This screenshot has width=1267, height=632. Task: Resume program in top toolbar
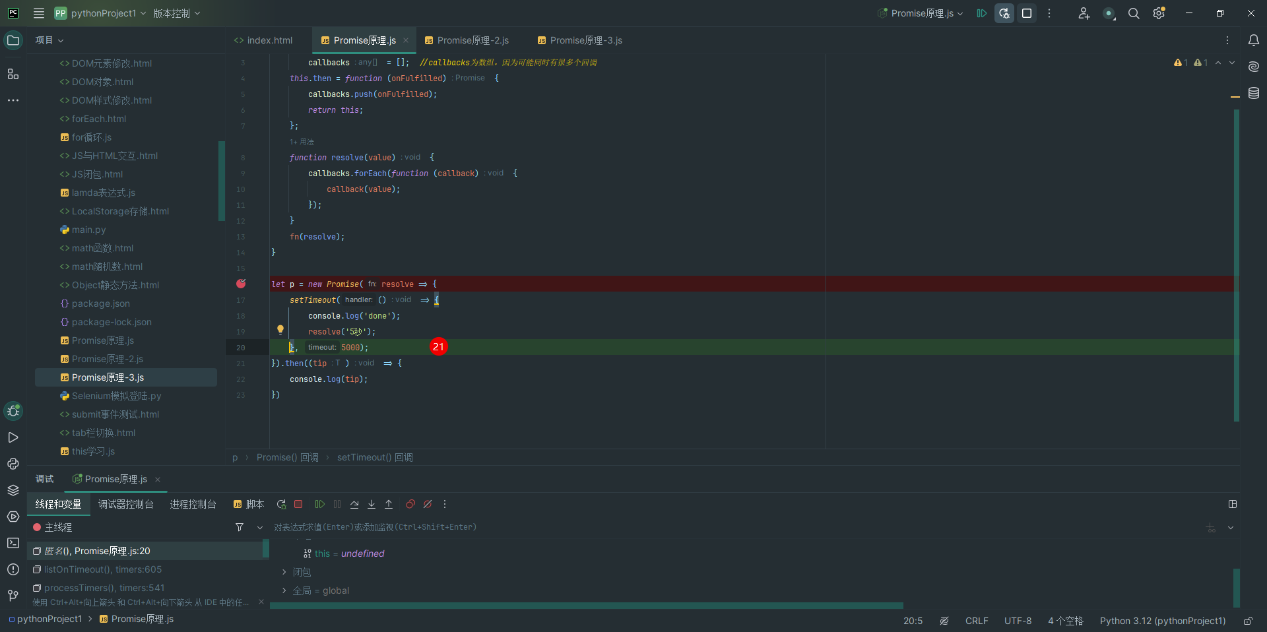(982, 13)
